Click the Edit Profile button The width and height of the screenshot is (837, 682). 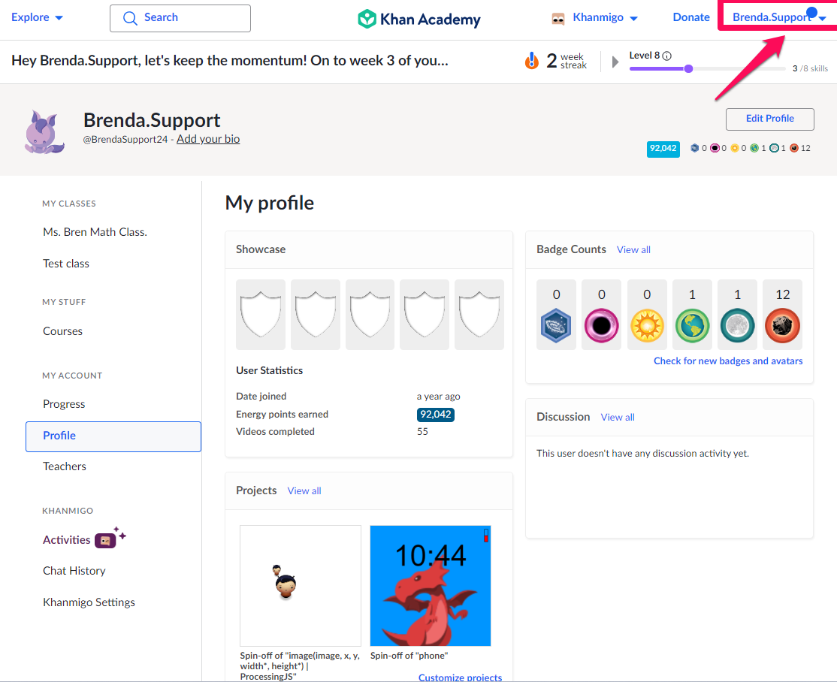[769, 119]
